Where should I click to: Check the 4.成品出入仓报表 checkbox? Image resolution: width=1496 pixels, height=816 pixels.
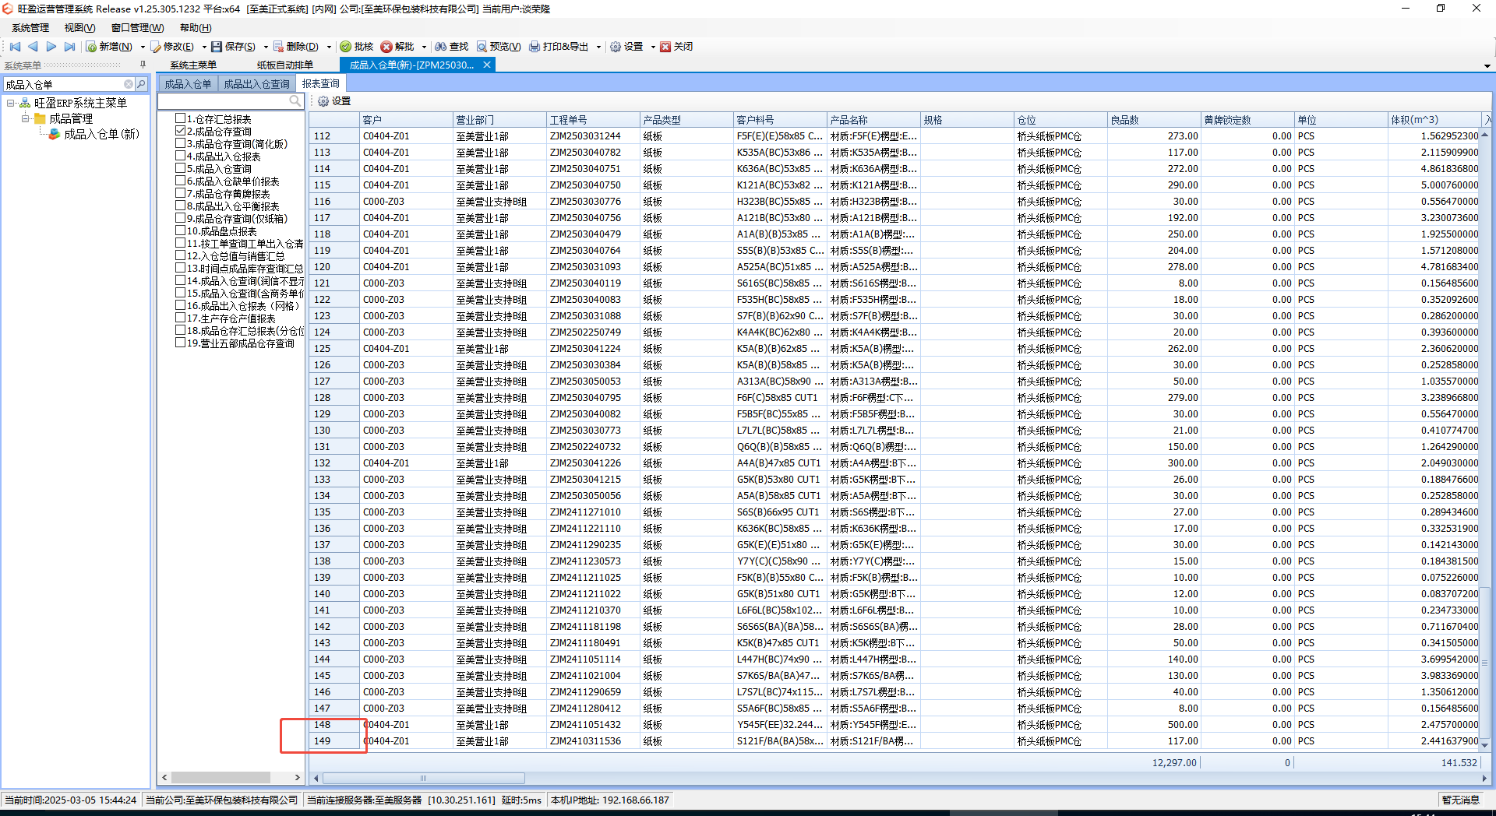(181, 156)
